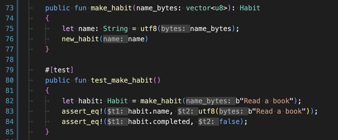
Task: Click the 'name_bytes:' inlay hint on line 82
Action: (x=211, y=101)
